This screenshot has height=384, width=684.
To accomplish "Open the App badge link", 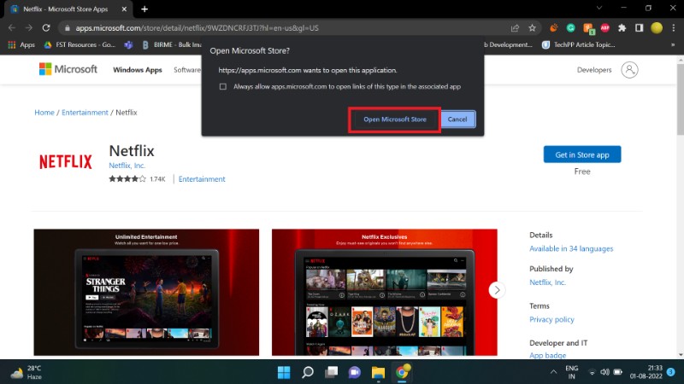I will click(x=547, y=355).
